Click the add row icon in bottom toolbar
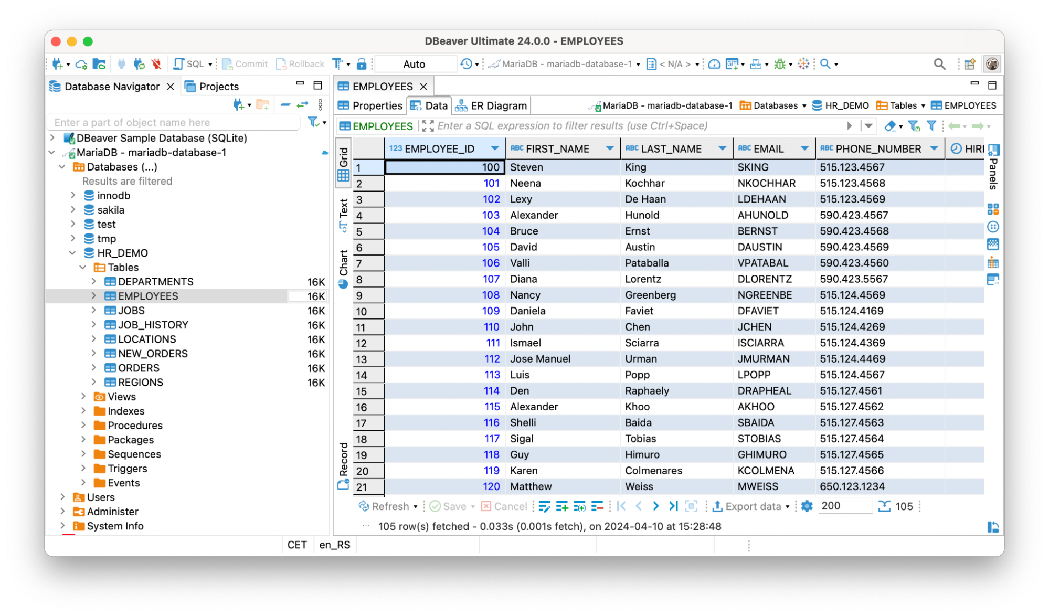The height and width of the screenshot is (616, 1049). click(562, 506)
